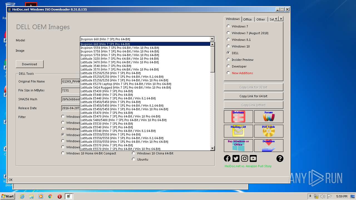Viewport: 356px width, 200px height.
Task: Select the Windows 10 China 64-Bit filter
Action: click(133, 153)
